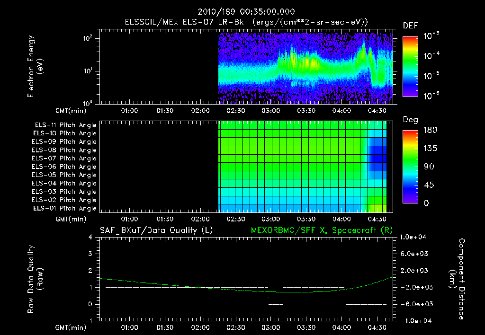This screenshot has height=335, width=485.
Task: Click GMT(min) label under spectrogram panel
Action: pos(71,111)
